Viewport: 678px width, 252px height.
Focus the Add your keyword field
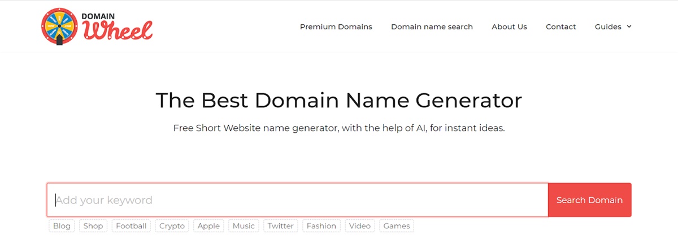click(x=297, y=200)
